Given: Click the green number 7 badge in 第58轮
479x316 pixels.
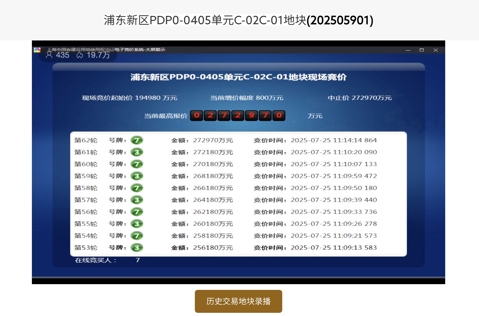Looking at the screenshot, I should tap(137, 188).
